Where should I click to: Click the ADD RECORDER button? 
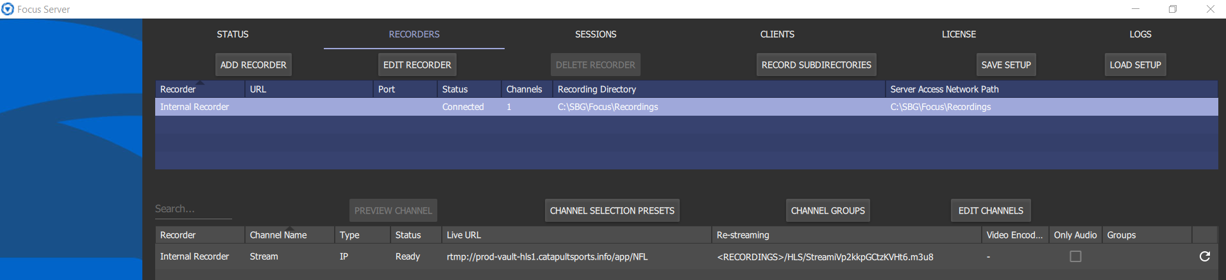pyautogui.click(x=253, y=65)
